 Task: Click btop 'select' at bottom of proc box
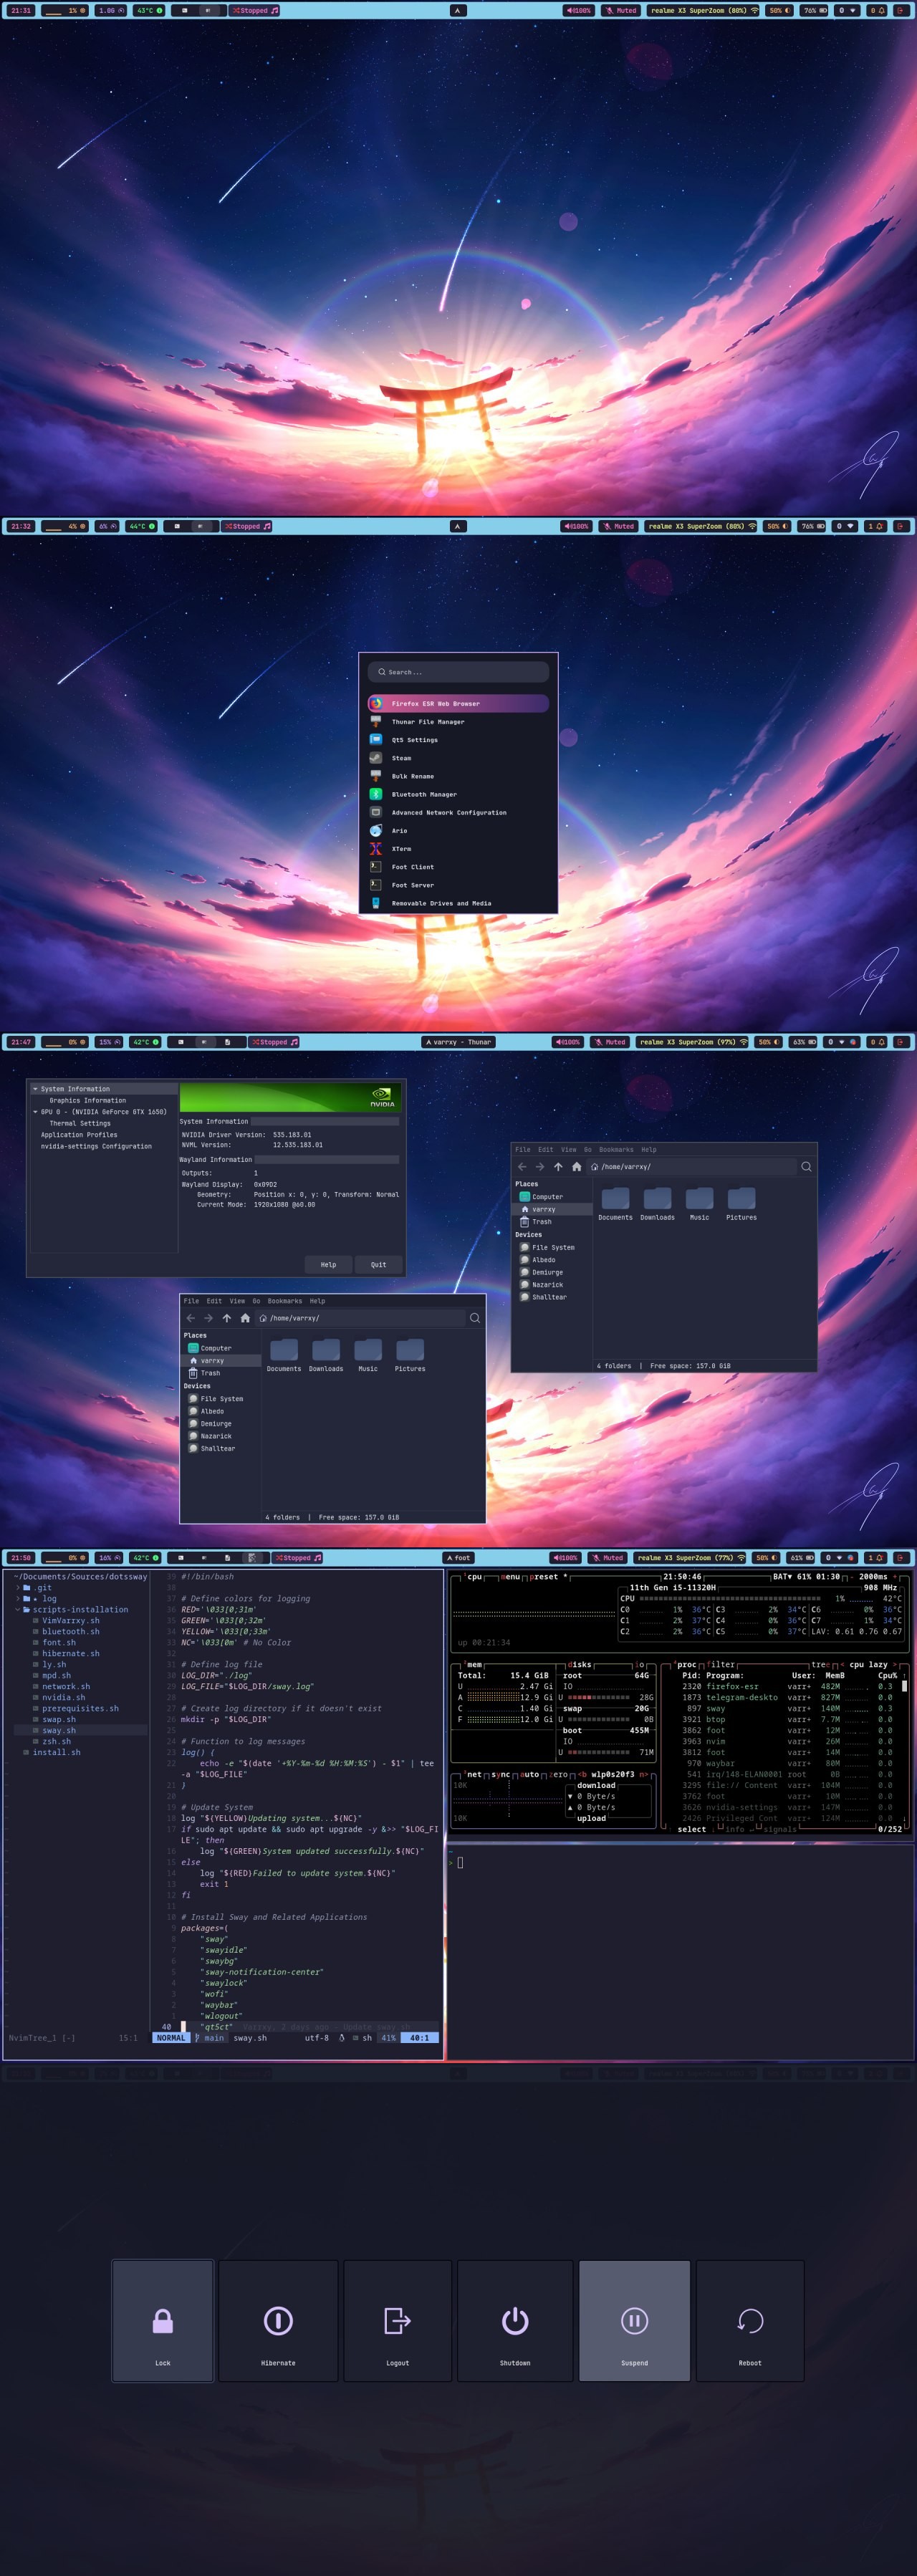click(691, 1829)
